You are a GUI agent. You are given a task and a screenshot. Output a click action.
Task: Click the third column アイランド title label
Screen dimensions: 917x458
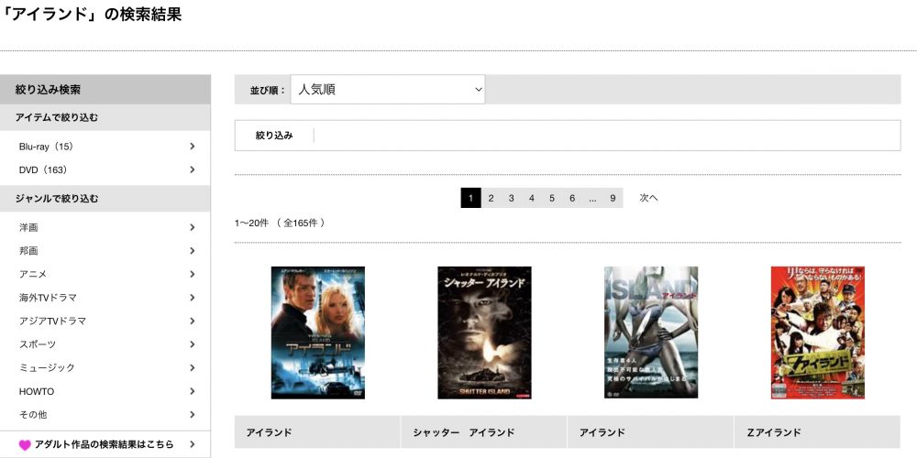click(x=602, y=433)
